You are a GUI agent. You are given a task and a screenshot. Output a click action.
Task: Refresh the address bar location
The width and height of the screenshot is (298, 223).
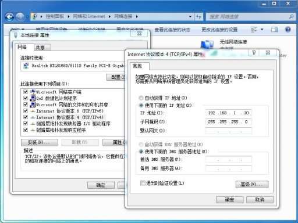198,17
